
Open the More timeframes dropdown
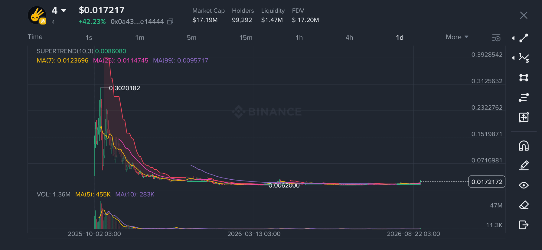pos(457,37)
